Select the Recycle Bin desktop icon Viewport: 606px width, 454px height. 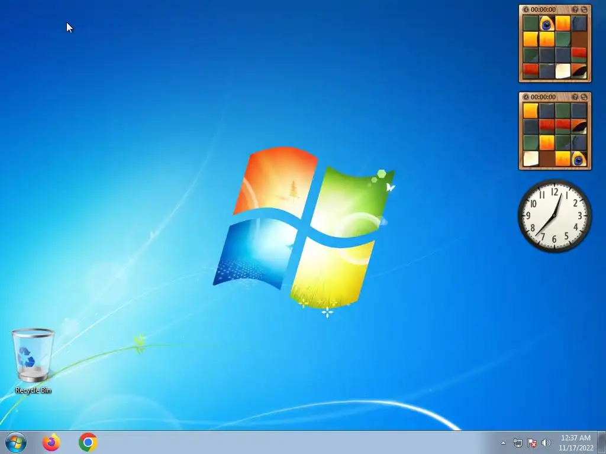33,361
